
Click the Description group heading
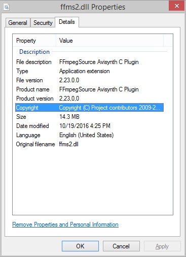coord(34,52)
